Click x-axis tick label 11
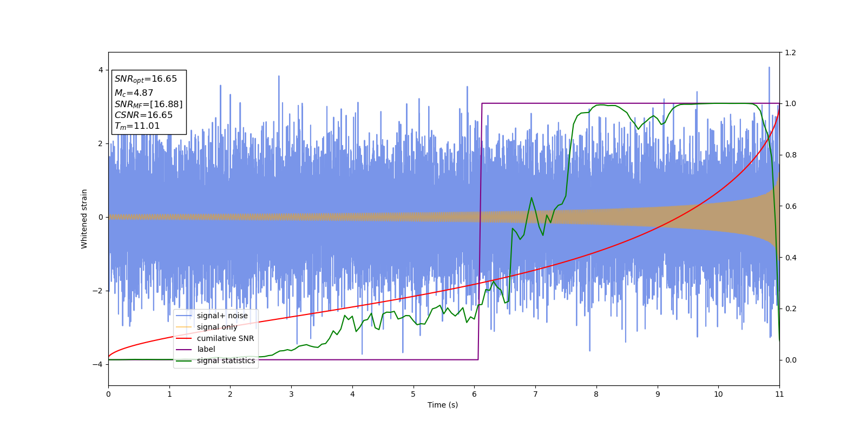This screenshot has width=866, height=433. (779, 394)
